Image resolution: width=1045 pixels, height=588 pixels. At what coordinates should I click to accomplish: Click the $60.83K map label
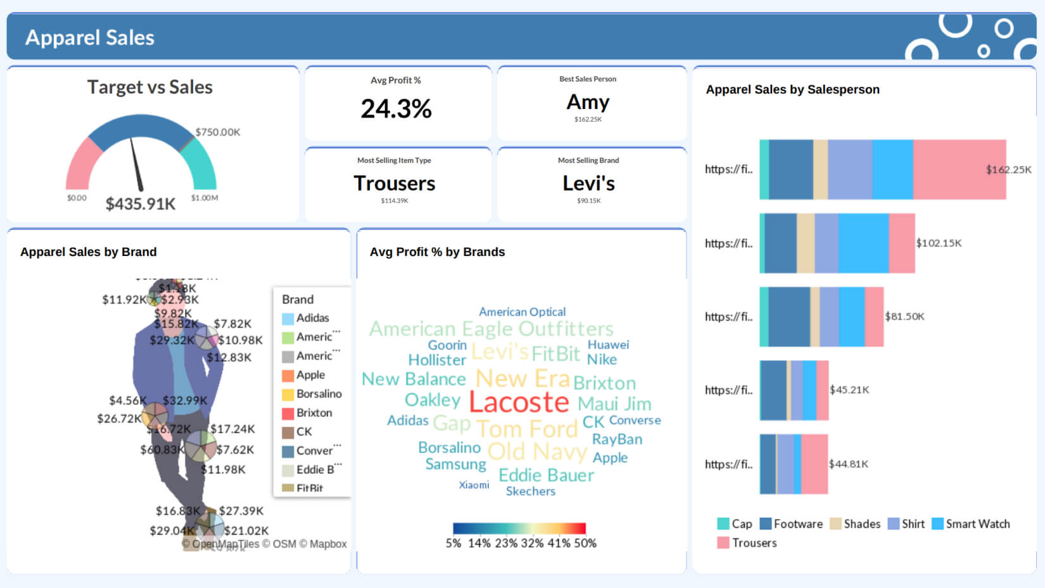click(x=162, y=450)
